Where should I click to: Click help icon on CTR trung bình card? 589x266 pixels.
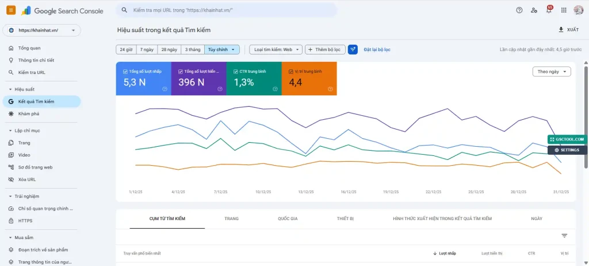pos(275,89)
